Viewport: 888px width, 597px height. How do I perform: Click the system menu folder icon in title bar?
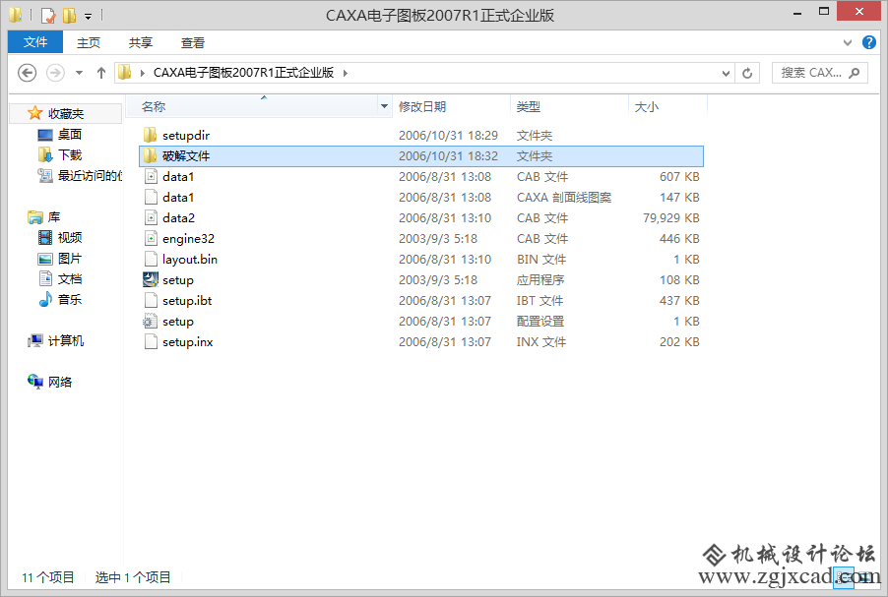point(16,16)
